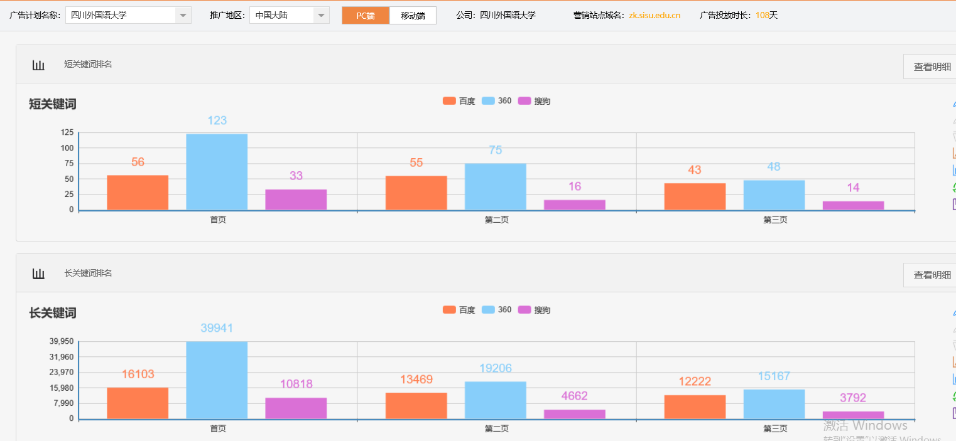The image size is (956, 441).
Task: Switch short keyword chart to line view
Action: [x=954, y=152]
